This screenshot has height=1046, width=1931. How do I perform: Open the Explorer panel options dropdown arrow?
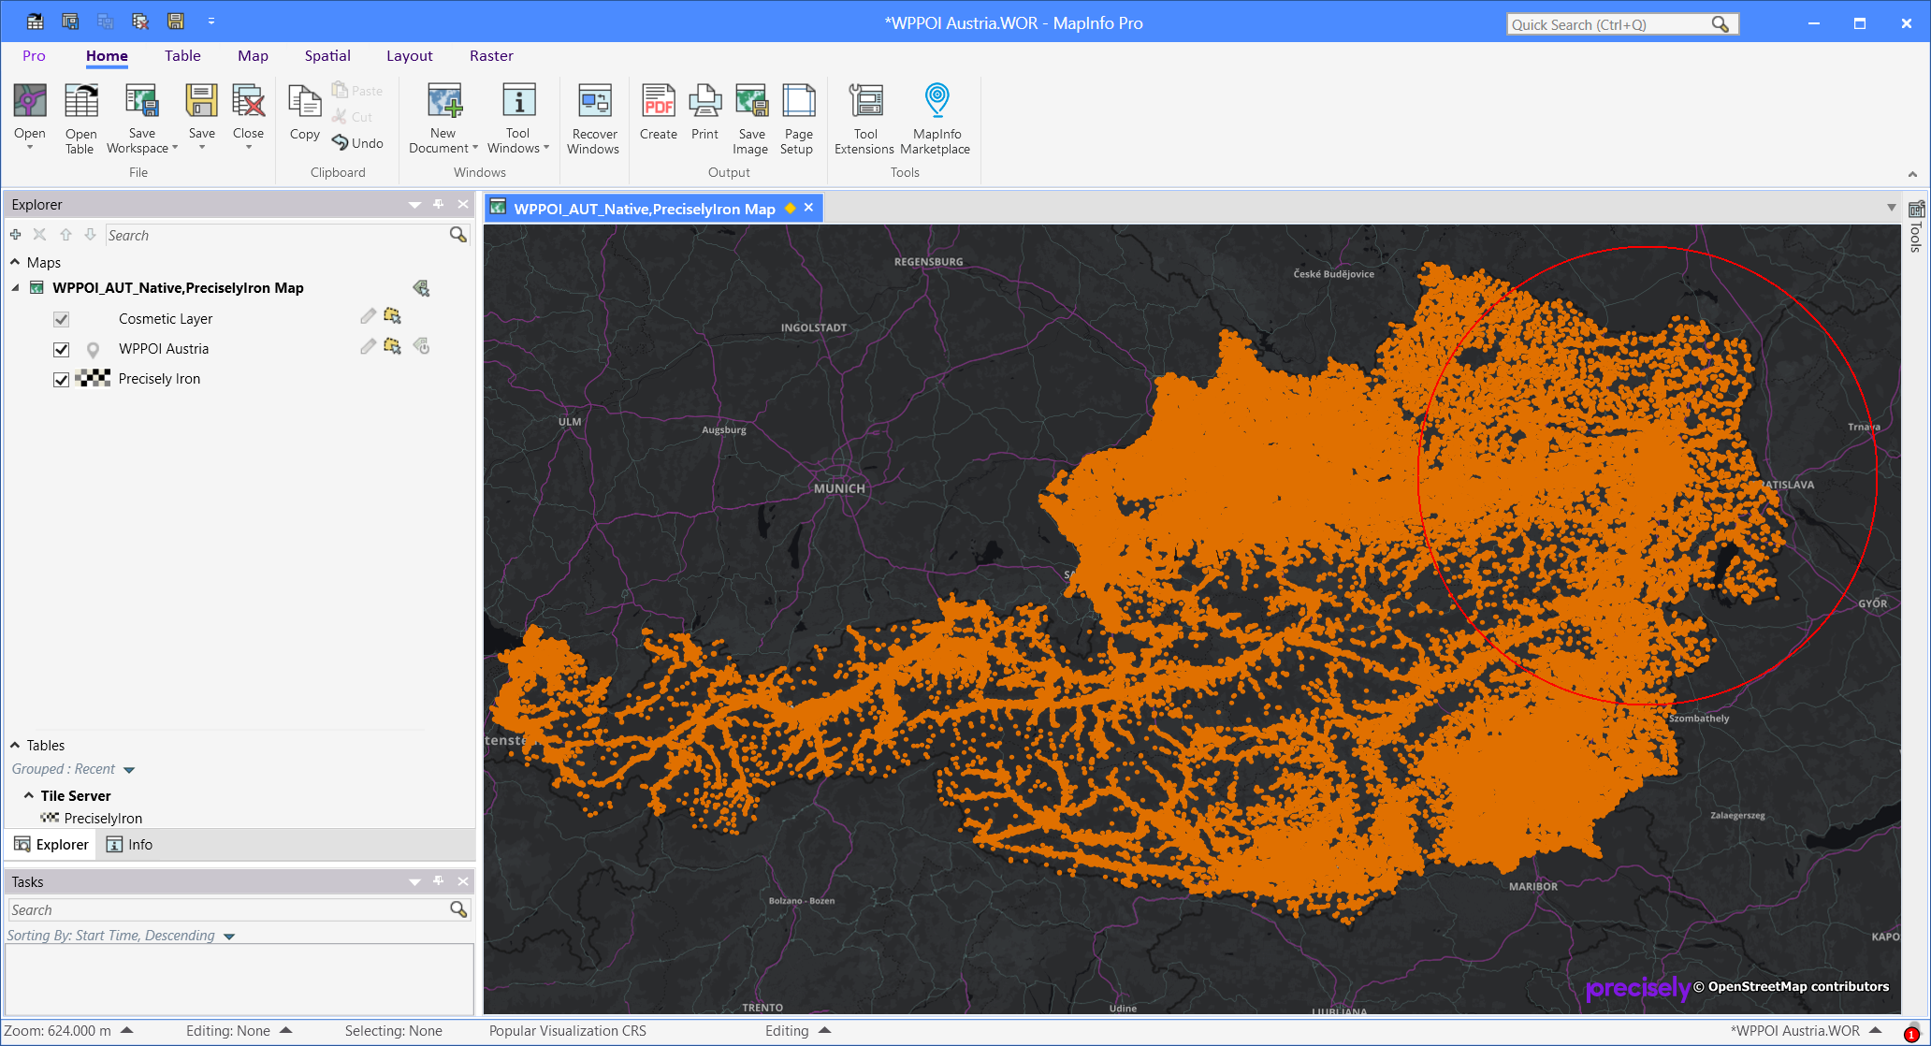414,204
